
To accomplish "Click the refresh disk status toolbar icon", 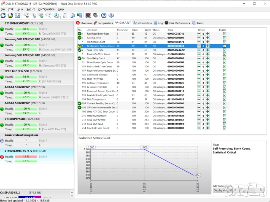I will [x=3, y=16].
